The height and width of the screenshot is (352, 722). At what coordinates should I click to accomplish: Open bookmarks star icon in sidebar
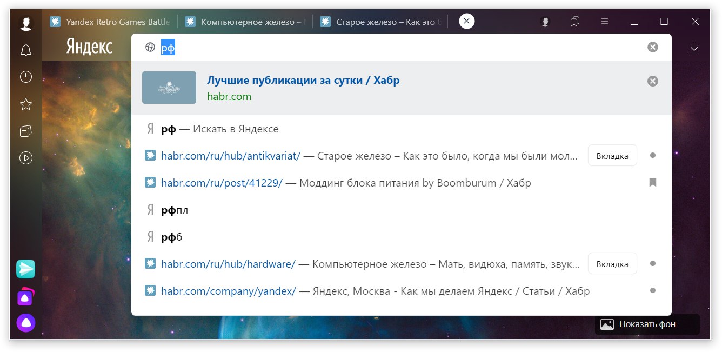(x=25, y=104)
